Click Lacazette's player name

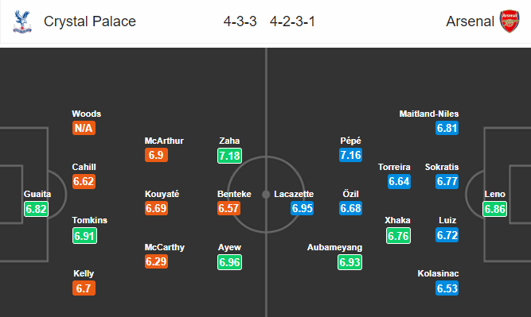(294, 194)
